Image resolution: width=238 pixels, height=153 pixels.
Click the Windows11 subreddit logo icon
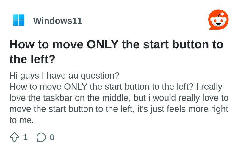click(x=19, y=20)
